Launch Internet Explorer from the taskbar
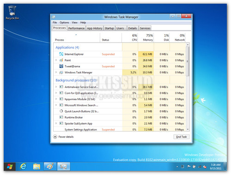 point(23,166)
